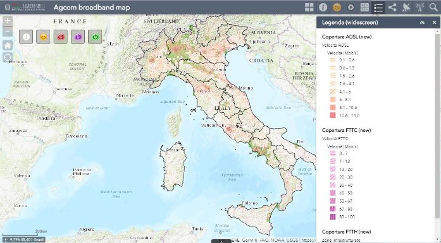441x243 pixels.
Task: Toggle the purple power button on map
Action: 78,37
